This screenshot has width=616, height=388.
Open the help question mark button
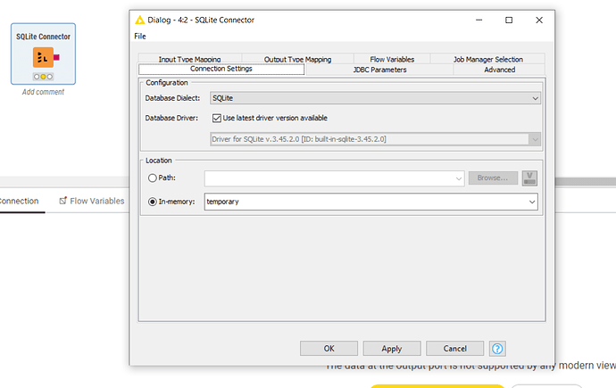coord(497,349)
